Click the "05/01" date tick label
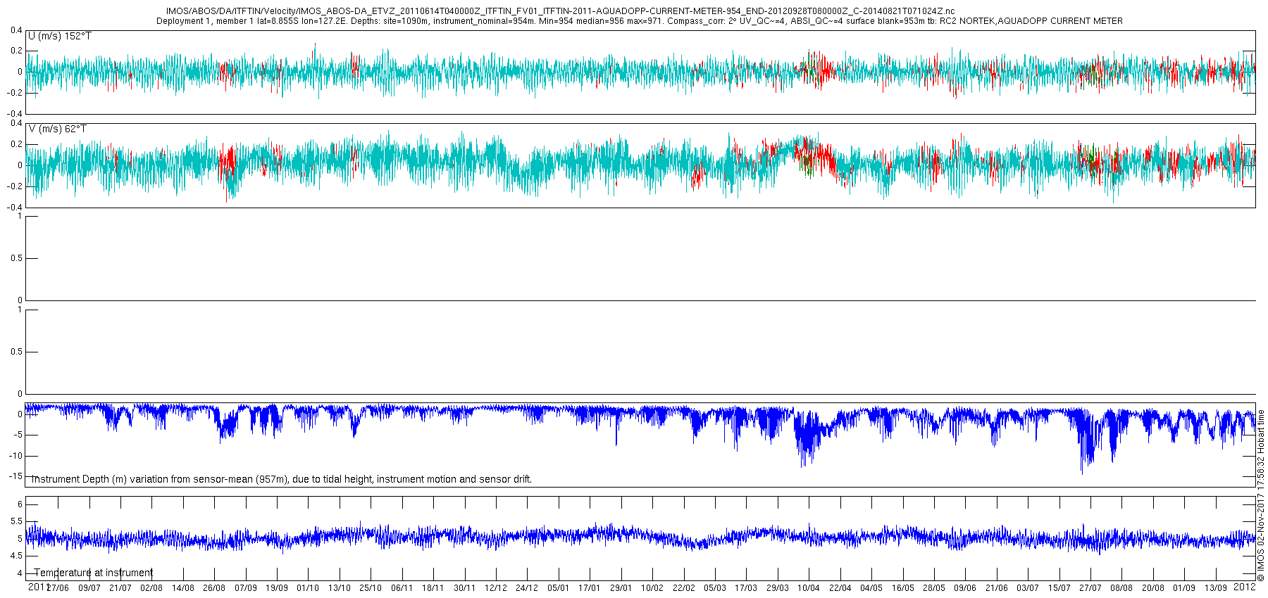1268x598 pixels. click(x=559, y=588)
